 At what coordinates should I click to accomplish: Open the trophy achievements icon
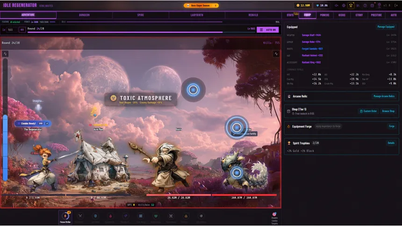point(351,6)
